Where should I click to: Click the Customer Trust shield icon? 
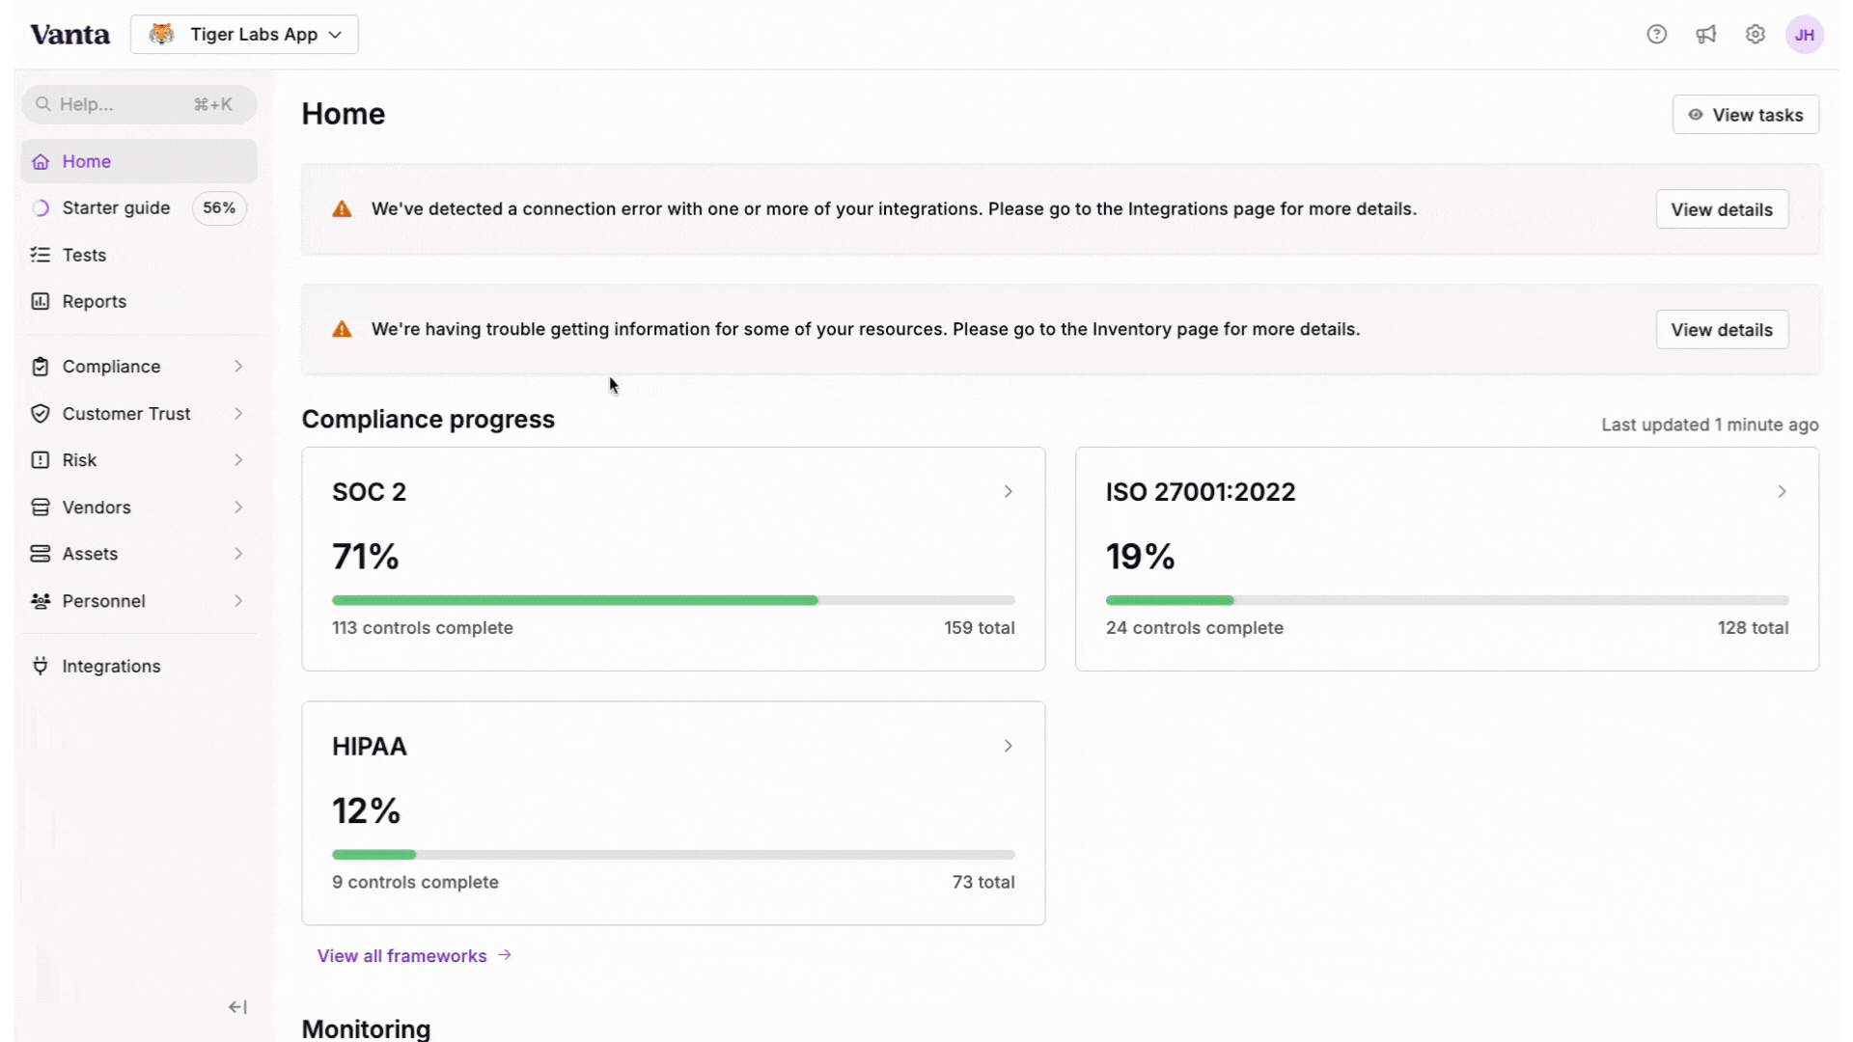pyautogui.click(x=41, y=414)
